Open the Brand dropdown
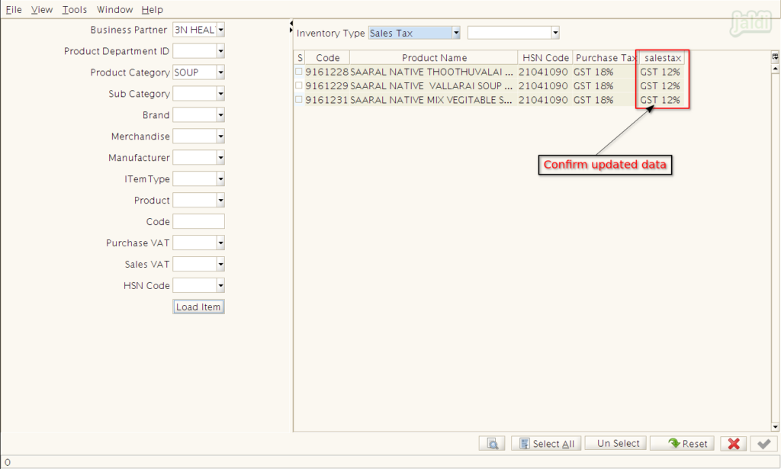 click(x=220, y=115)
